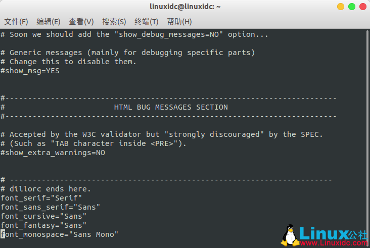Open the 文件(F) menu
This screenshot has width=370, height=248.
[16, 22]
